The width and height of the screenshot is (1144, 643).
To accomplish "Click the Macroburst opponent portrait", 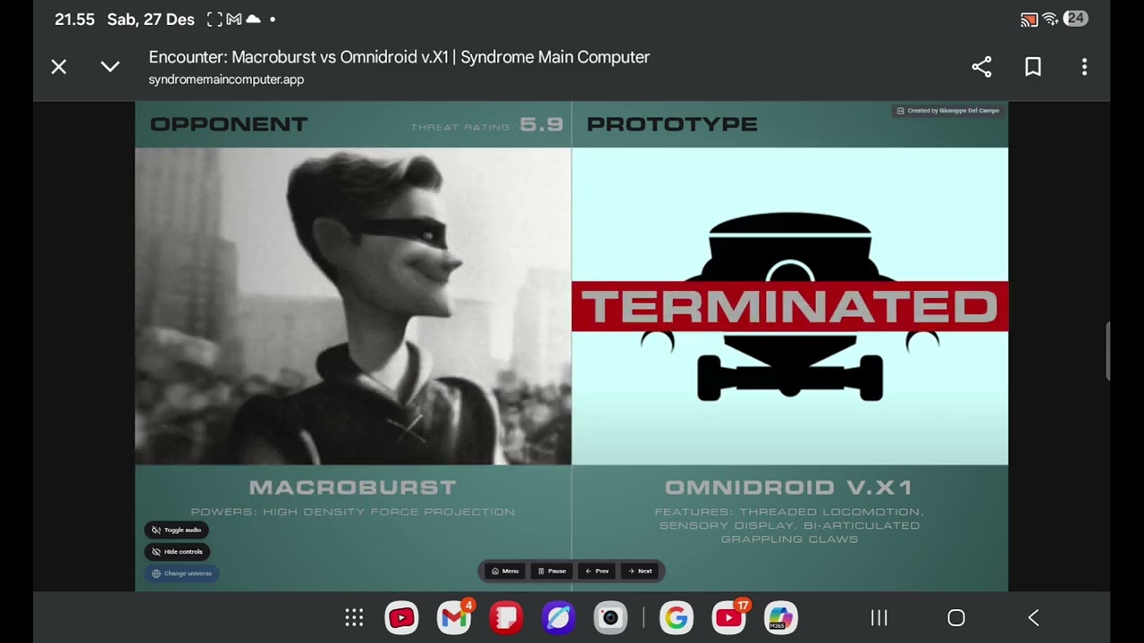I will 353,305.
